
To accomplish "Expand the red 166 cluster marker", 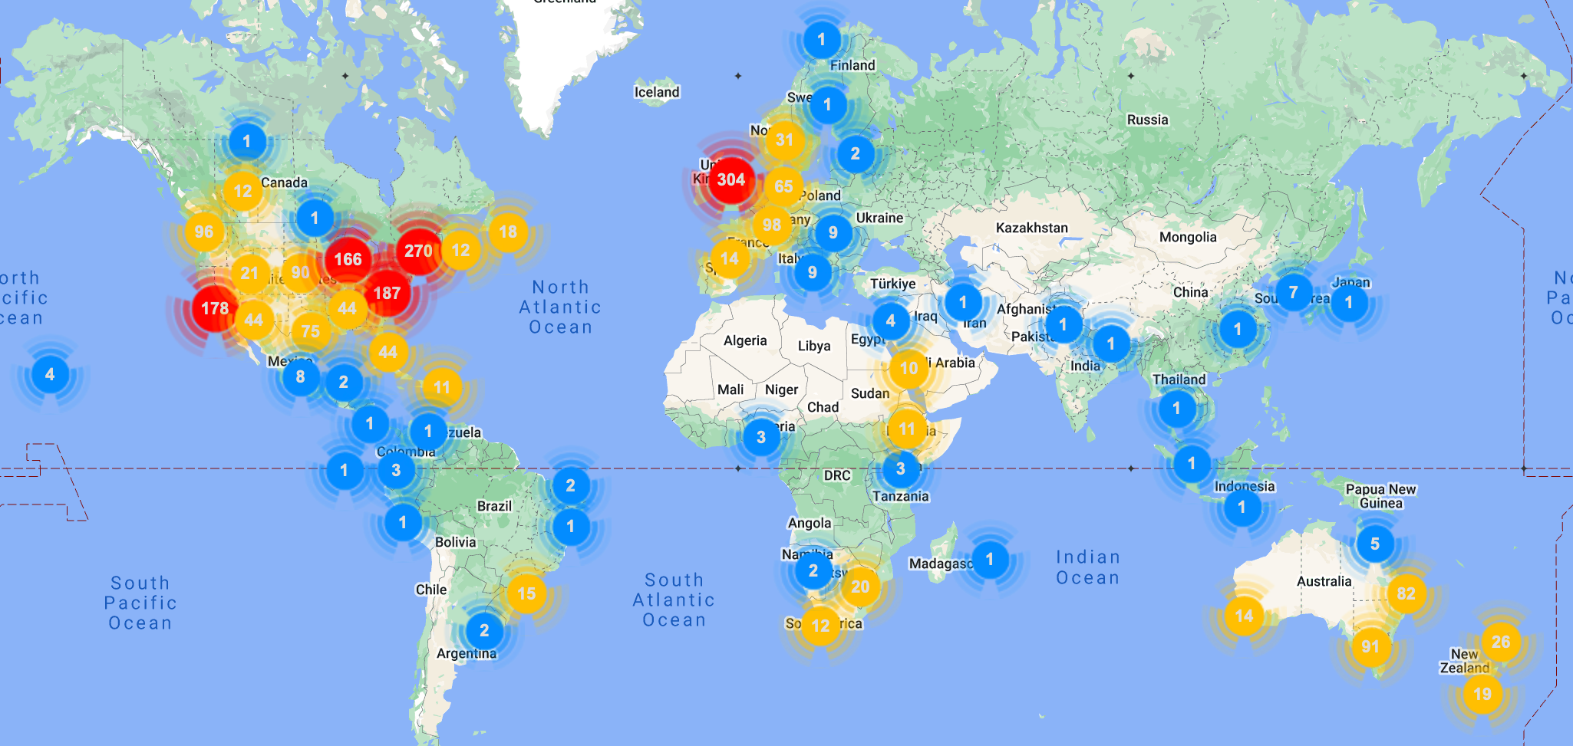I will [x=348, y=259].
